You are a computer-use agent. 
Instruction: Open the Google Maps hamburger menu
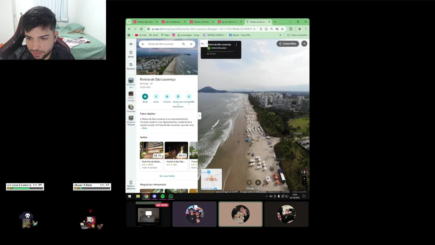(x=131, y=44)
